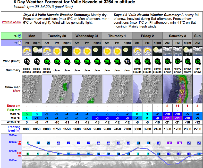Click the 3800 freezing level value
This screenshot has height=168, width=203.
click(x=27, y=129)
